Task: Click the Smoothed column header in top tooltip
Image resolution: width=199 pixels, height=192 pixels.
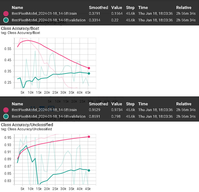Action: 98,8
